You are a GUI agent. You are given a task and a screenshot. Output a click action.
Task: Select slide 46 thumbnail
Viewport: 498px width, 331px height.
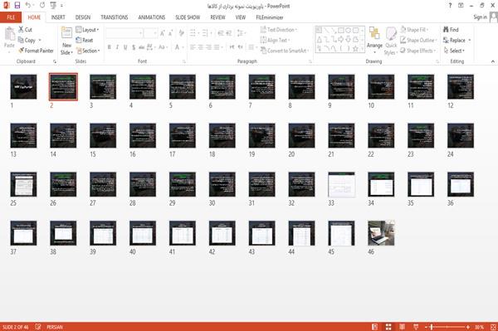(x=381, y=233)
